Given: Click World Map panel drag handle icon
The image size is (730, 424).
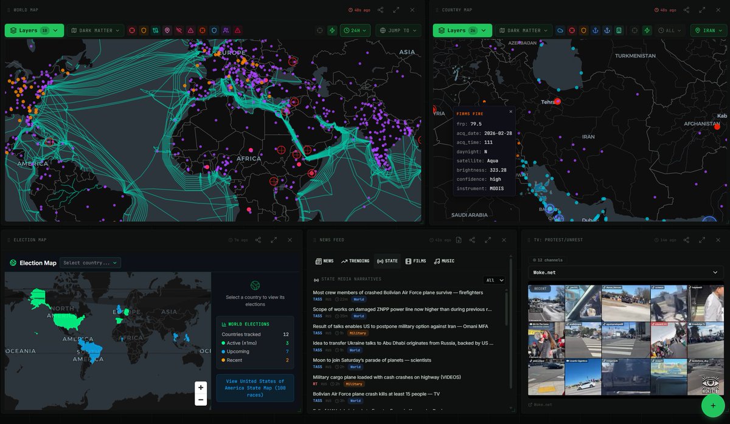Looking at the screenshot, I should pos(8,10).
